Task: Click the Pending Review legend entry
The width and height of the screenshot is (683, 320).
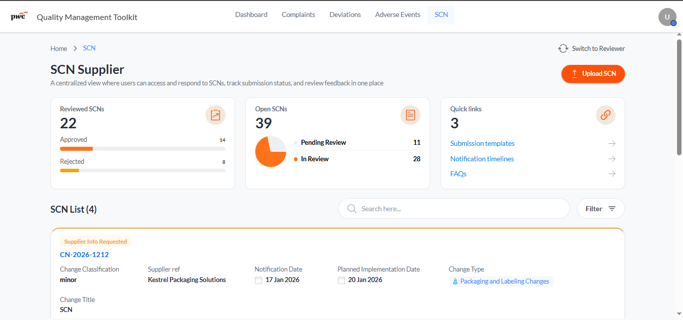Action: (357, 143)
